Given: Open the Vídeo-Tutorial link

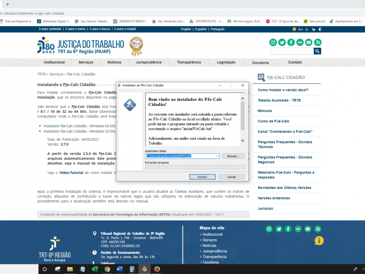Looking at the screenshot, I should [x=71, y=173].
